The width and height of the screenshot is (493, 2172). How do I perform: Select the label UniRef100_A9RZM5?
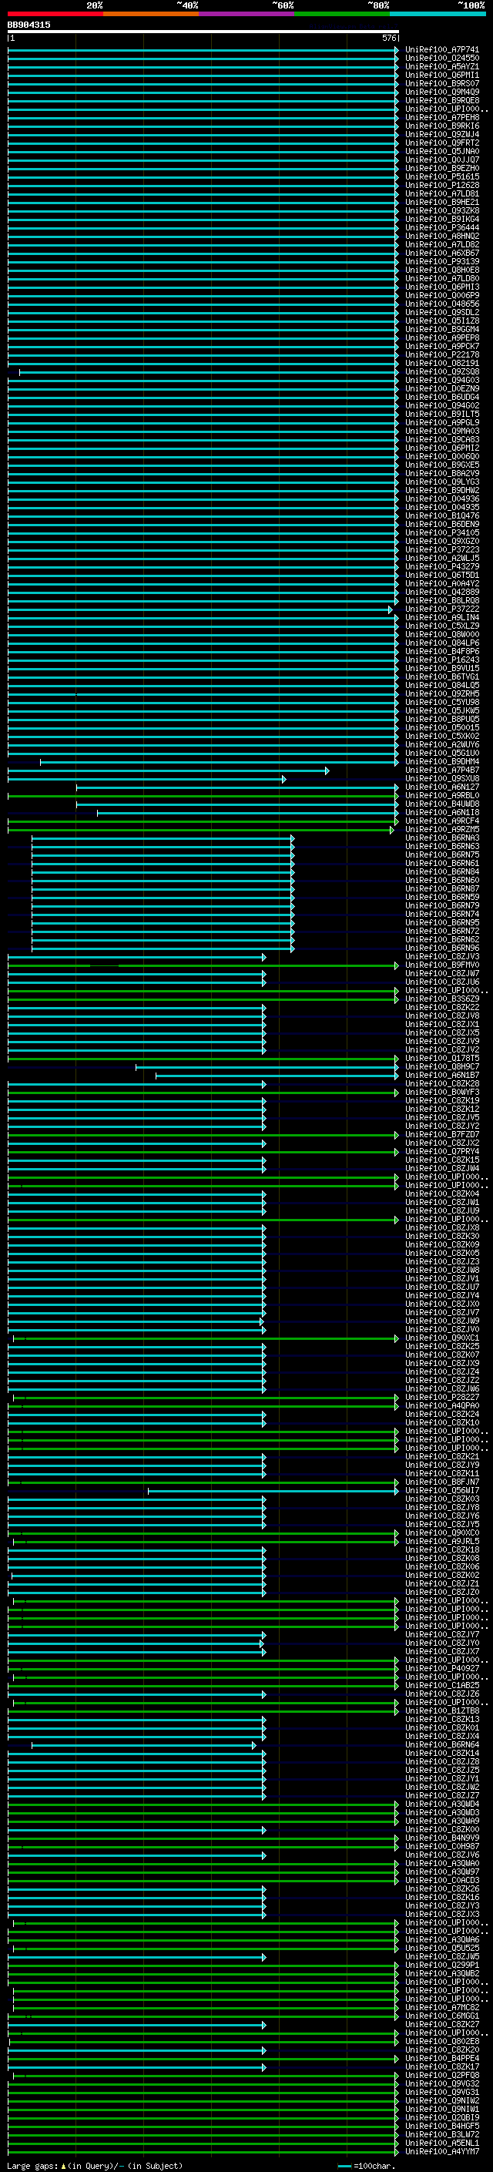[x=442, y=830]
